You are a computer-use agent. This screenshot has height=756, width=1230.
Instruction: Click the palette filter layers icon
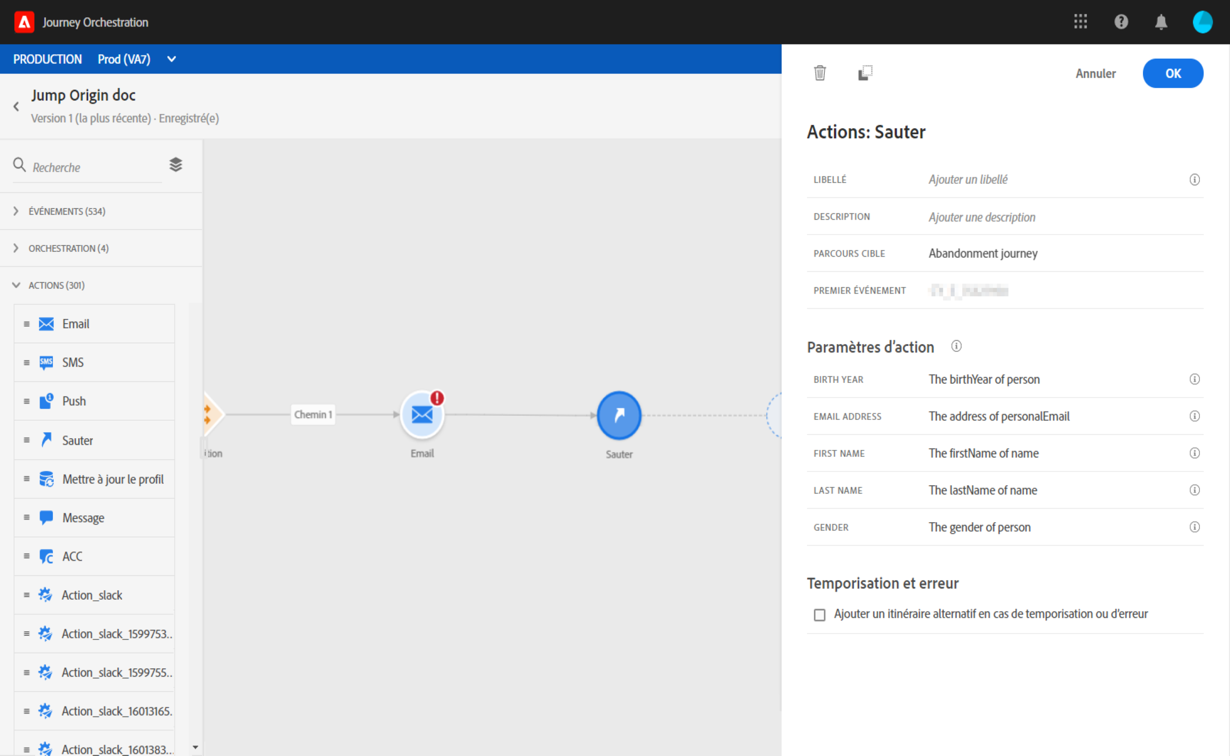[x=176, y=165]
